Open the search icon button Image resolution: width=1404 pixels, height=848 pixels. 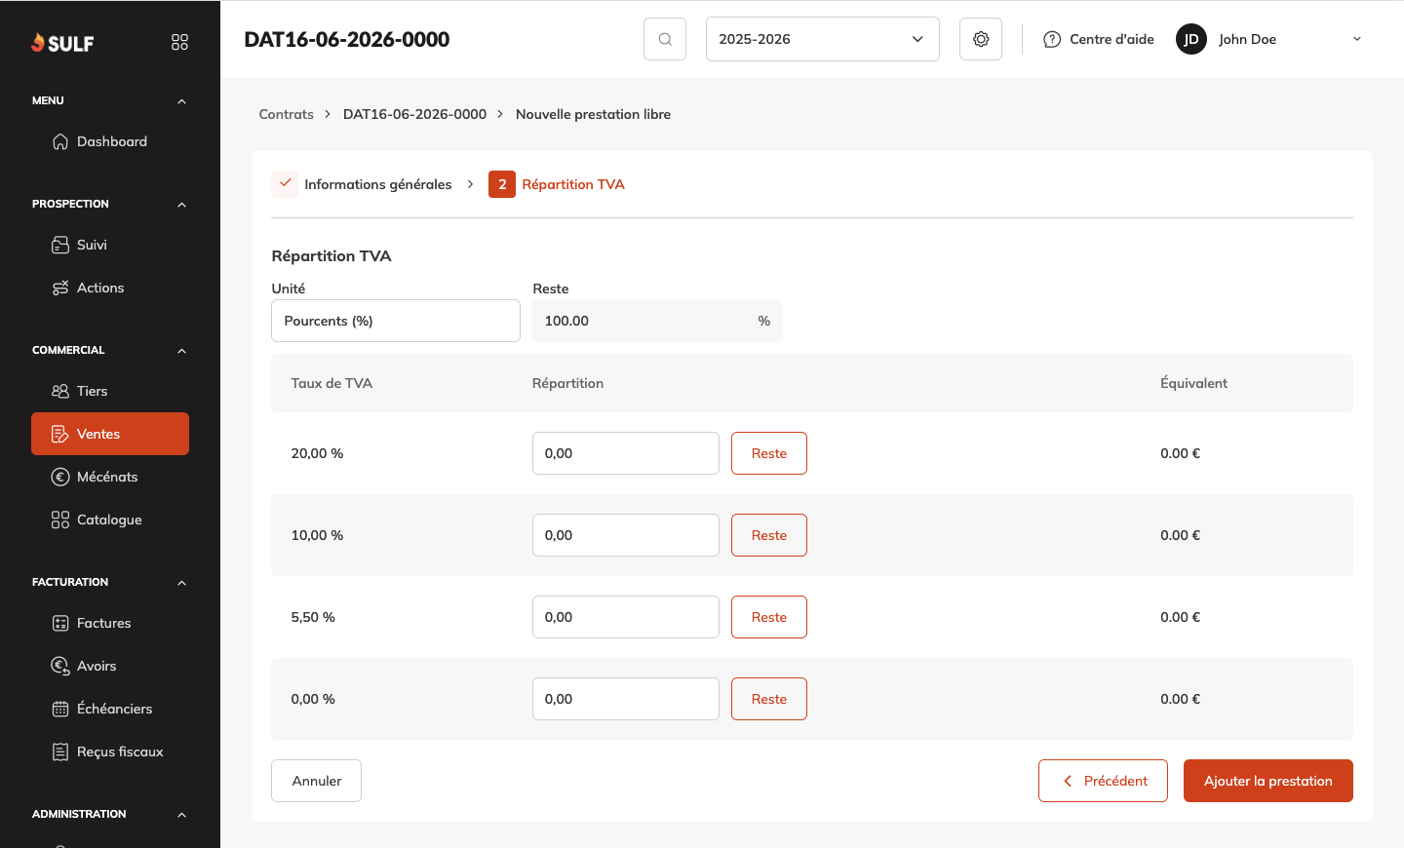pos(665,39)
